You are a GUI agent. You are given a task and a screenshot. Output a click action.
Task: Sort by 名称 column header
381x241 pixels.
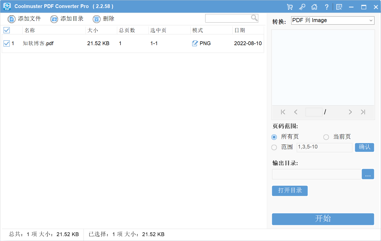point(30,30)
